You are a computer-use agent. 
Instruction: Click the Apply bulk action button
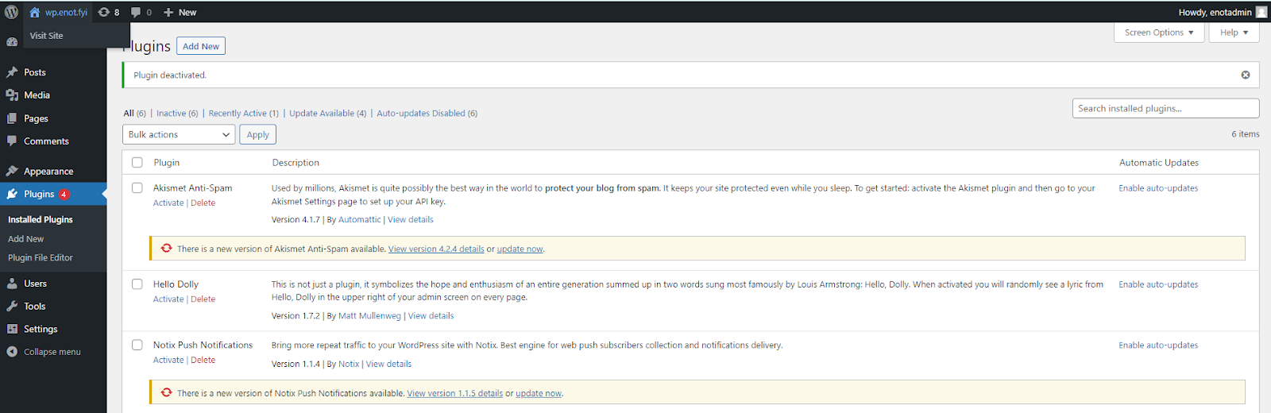pyautogui.click(x=258, y=134)
